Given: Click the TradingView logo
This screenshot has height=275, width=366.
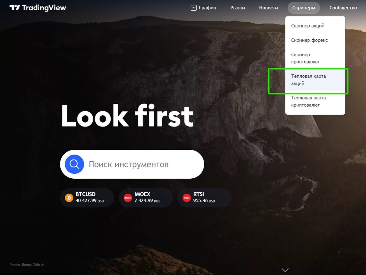Looking at the screenshot, I should [38, 8].
